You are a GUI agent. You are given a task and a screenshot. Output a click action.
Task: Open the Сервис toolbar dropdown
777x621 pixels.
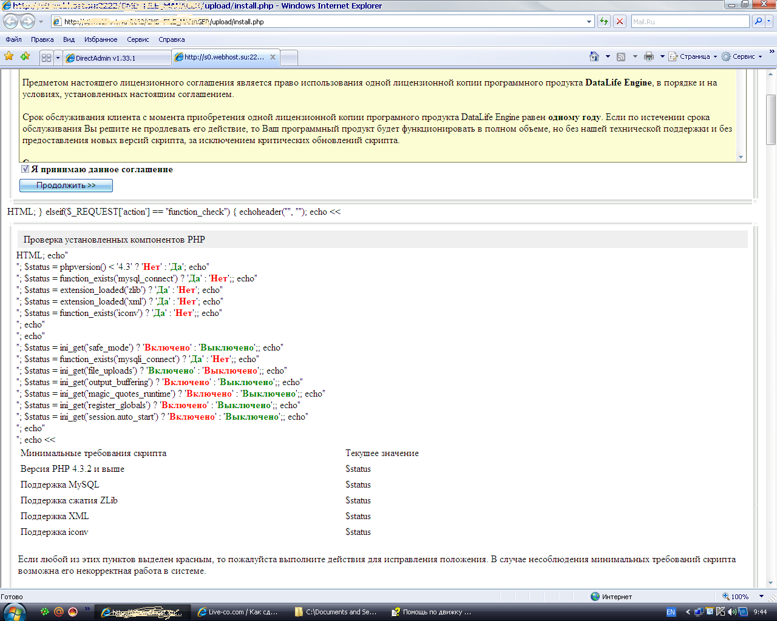click(742, 56)
